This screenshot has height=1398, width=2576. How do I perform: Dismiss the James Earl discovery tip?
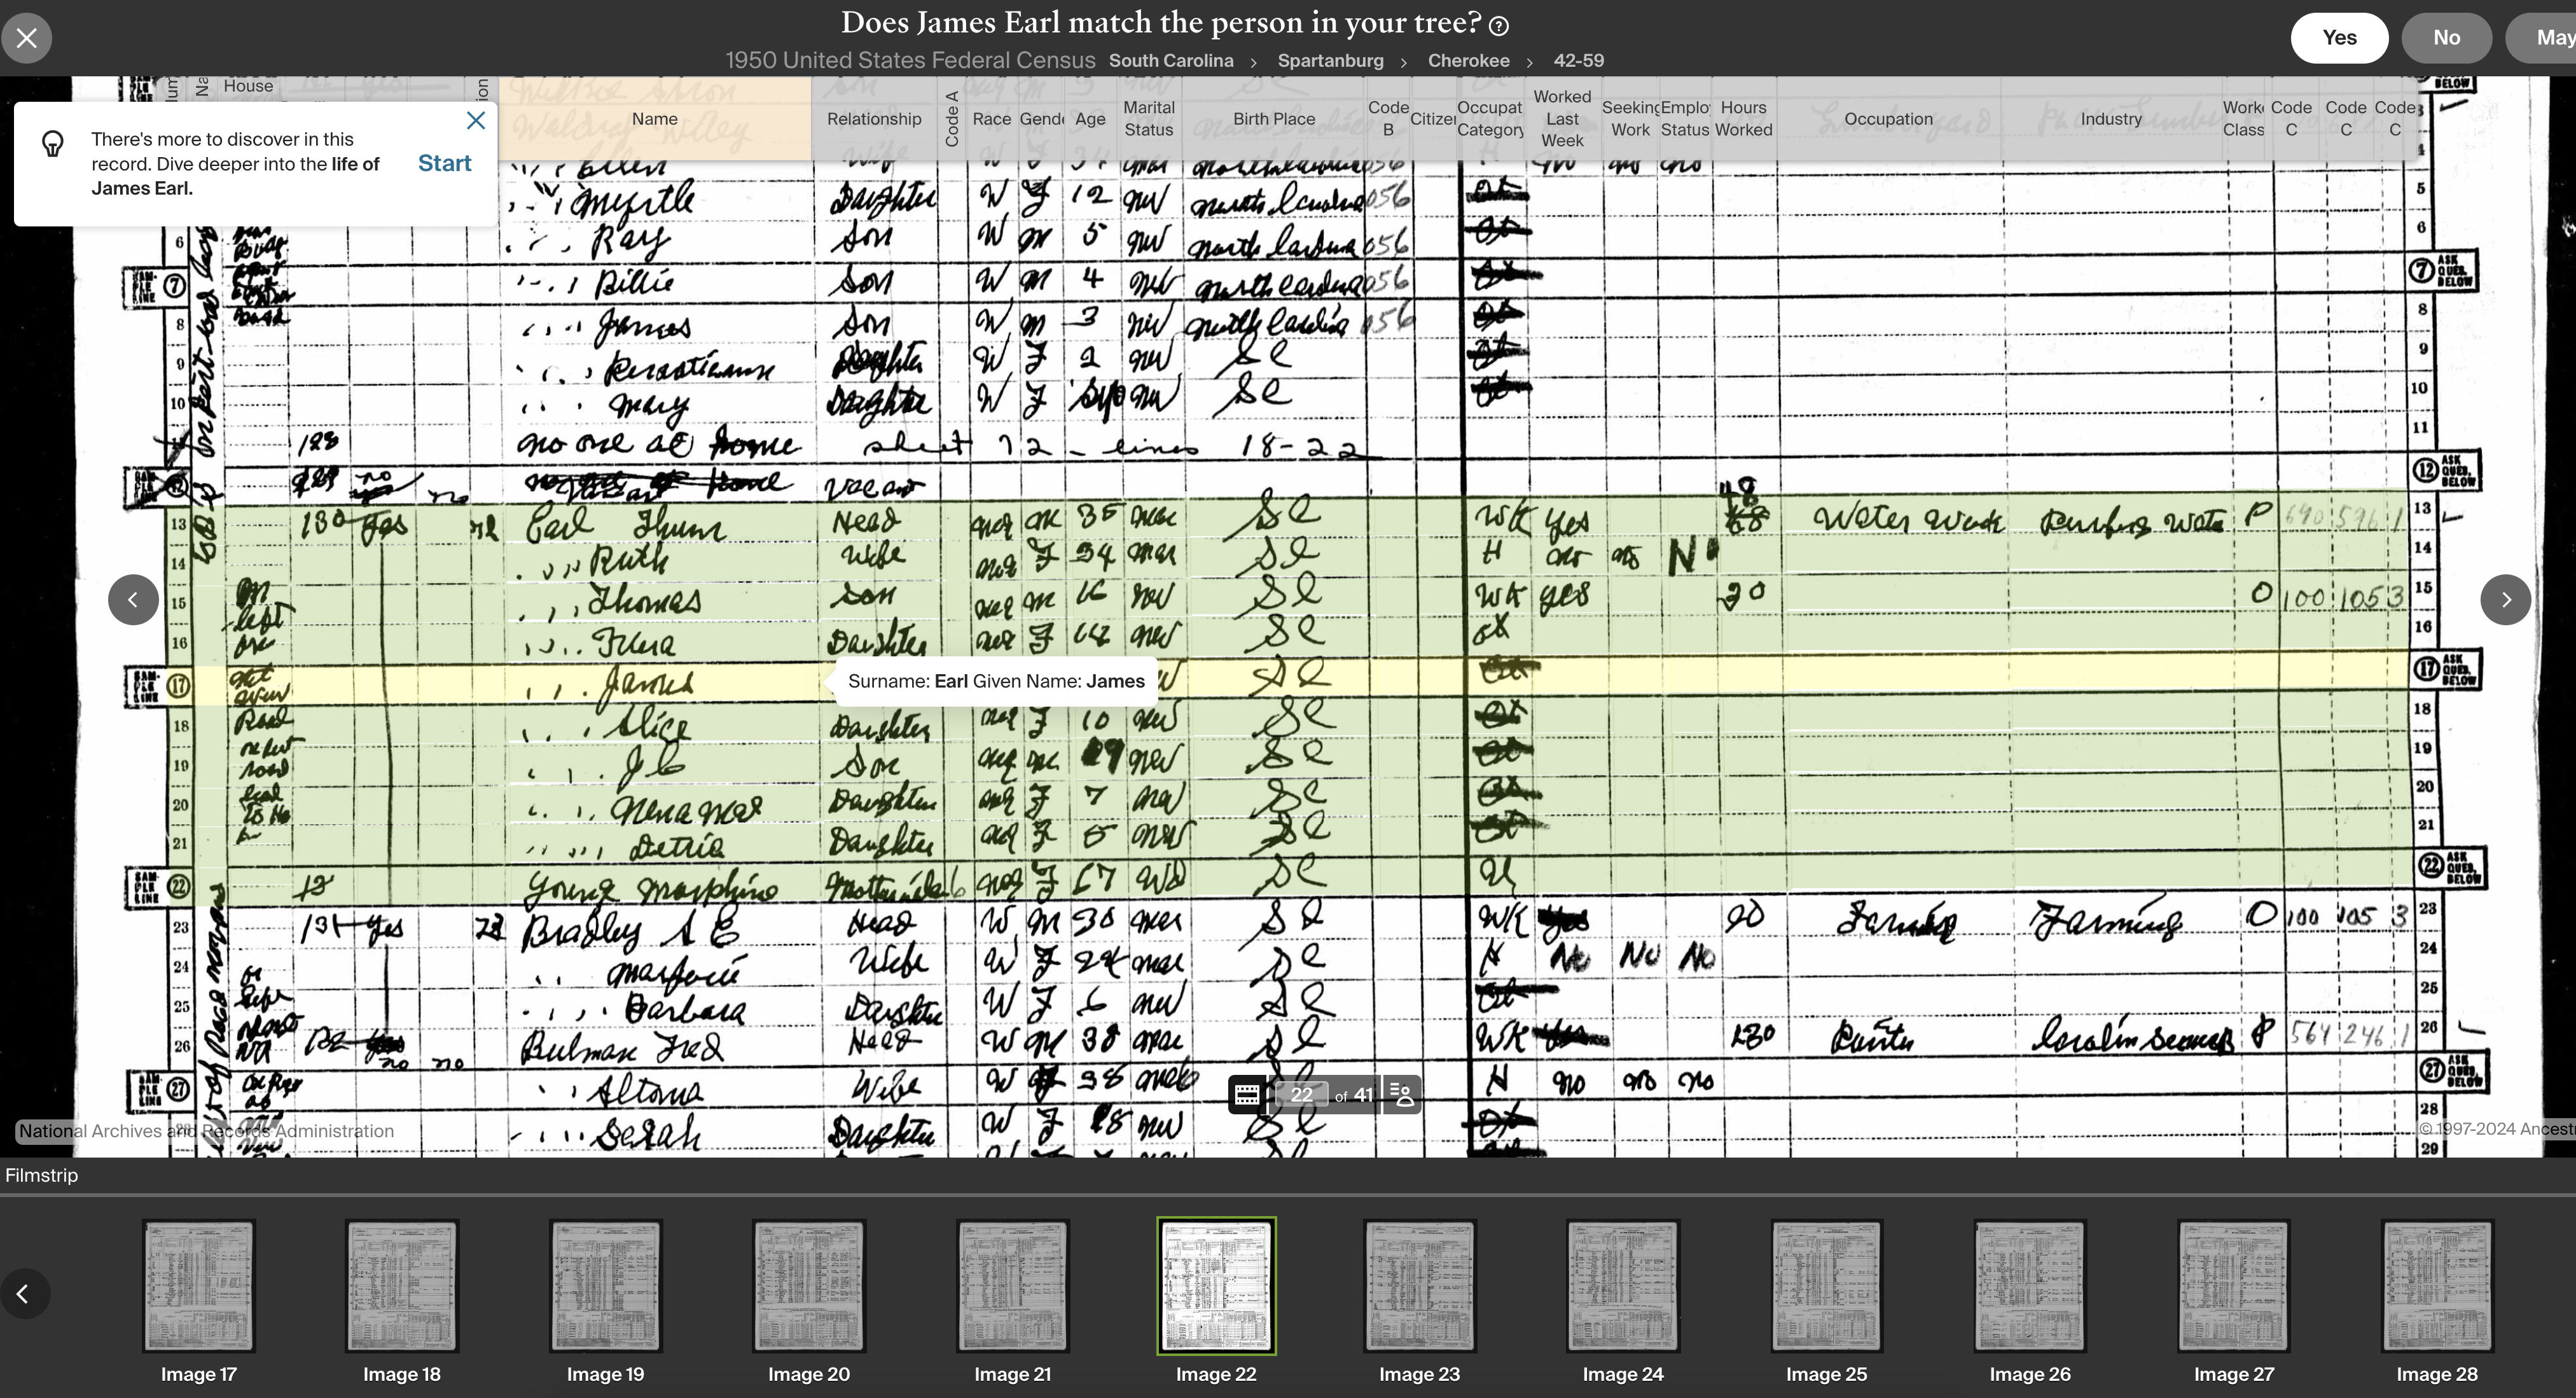(476, 121)
